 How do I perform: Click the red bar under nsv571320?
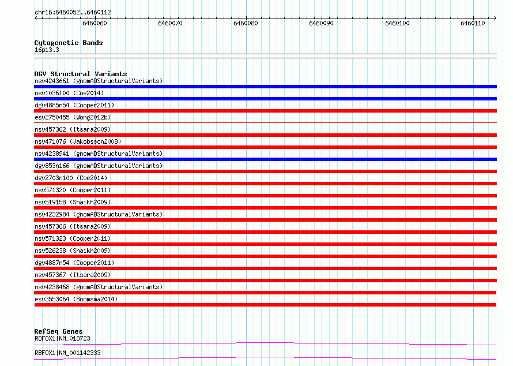265,196
